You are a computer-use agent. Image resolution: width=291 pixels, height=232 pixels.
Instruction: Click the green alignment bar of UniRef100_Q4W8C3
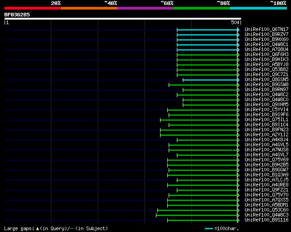coord(197,216)
